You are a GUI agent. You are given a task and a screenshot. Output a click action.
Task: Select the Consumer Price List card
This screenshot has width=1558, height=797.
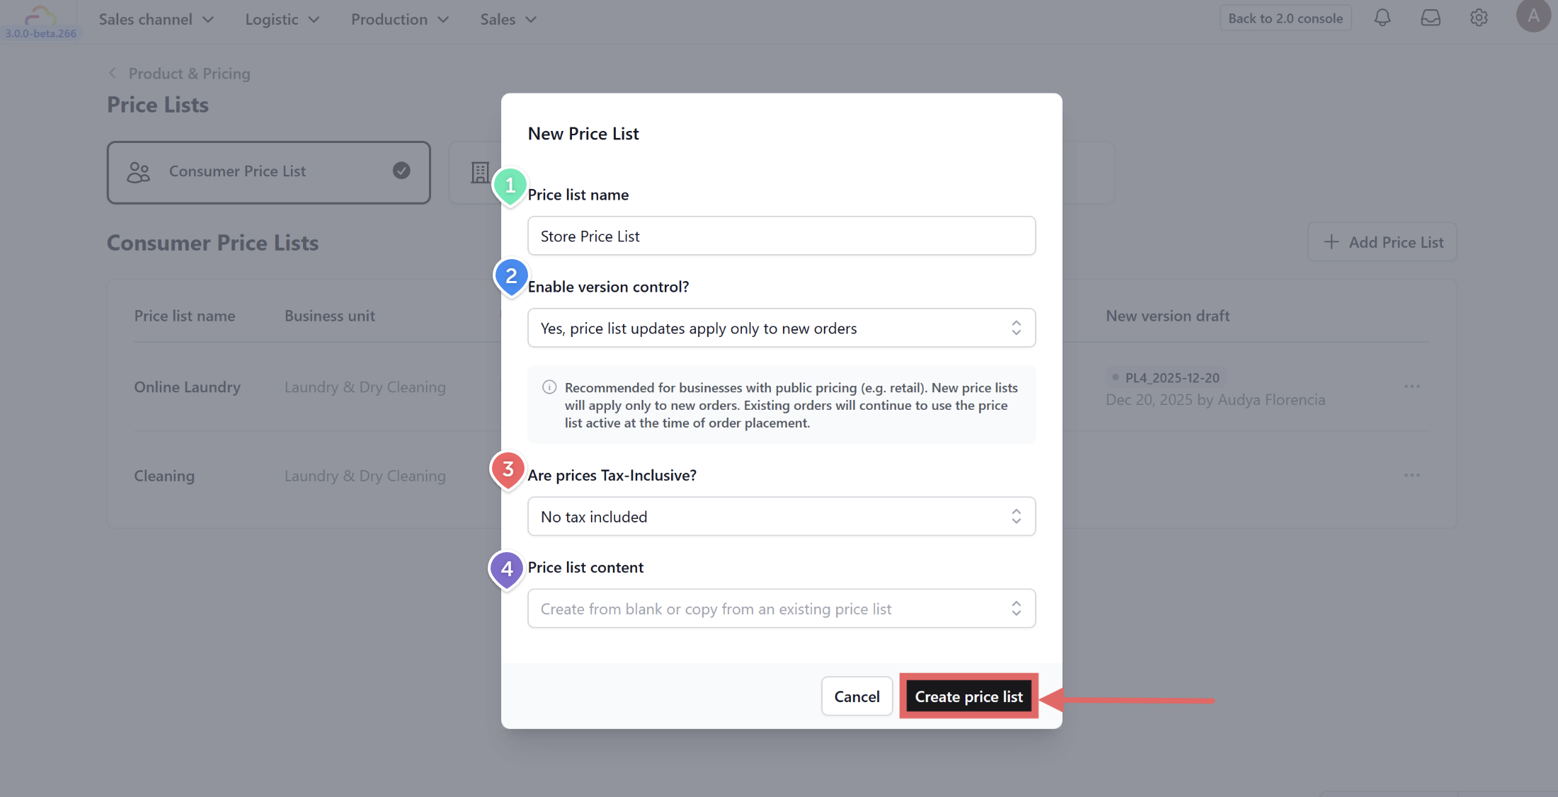point(268,172)
